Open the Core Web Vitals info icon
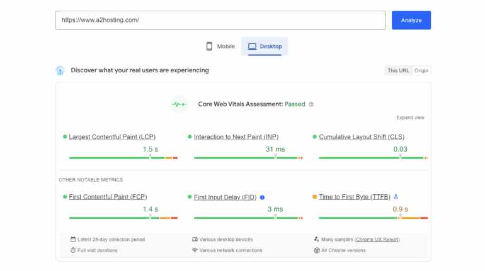 point(311,104)
